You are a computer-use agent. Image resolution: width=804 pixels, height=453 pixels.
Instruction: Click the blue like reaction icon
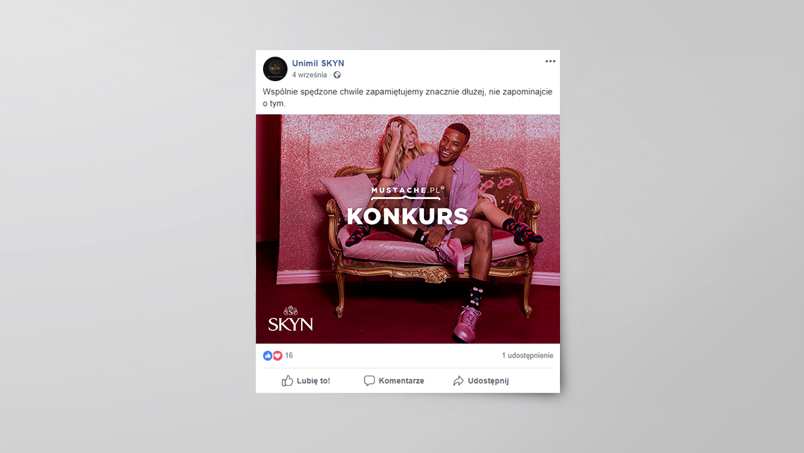[x=268, y=356]
